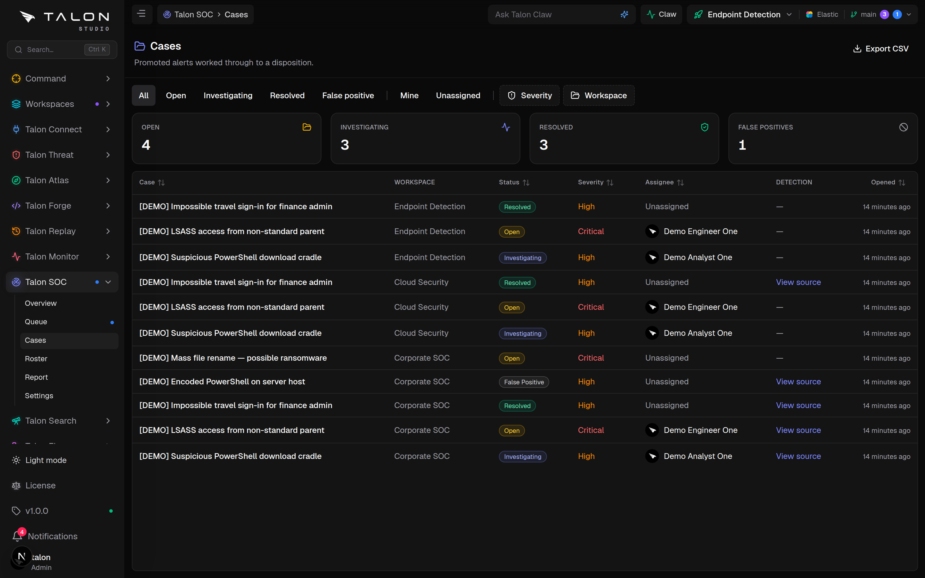
Task: Click the blocked icon on False Positives card
Action: point(903,127)
